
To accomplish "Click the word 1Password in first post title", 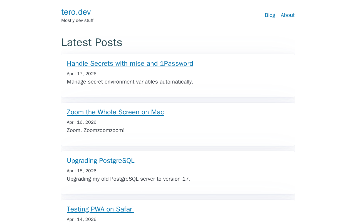I will click(x=176, y=64).
